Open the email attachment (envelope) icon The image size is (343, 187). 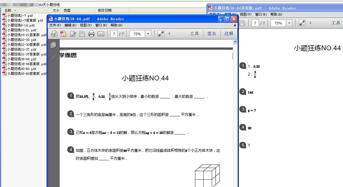pos(101,34)
